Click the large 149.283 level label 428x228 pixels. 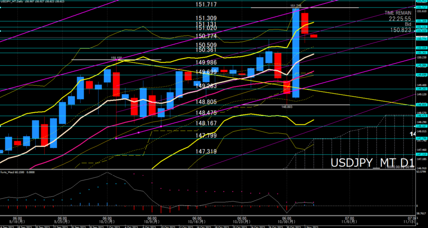tap(206, 86)
